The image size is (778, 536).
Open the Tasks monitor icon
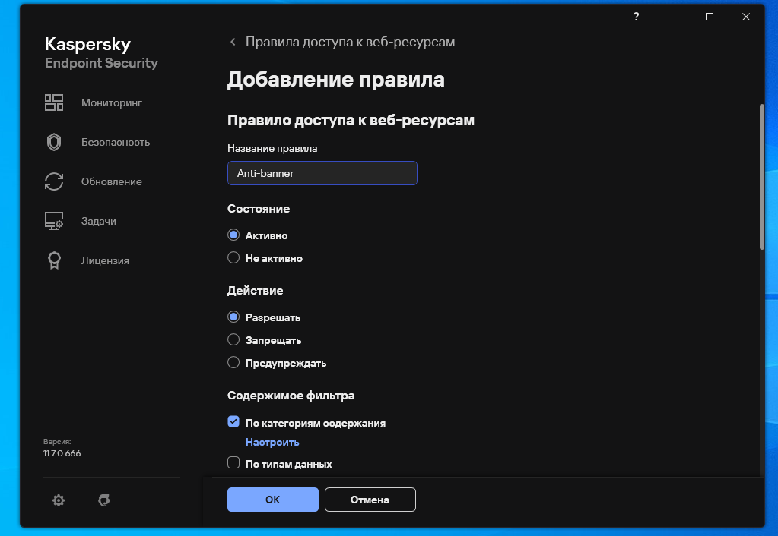pyautogui.click(x=53, y=221)
